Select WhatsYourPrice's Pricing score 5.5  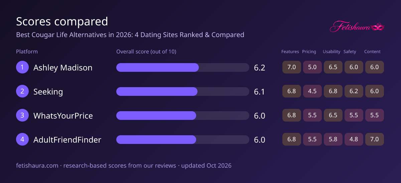click(312, 115)
